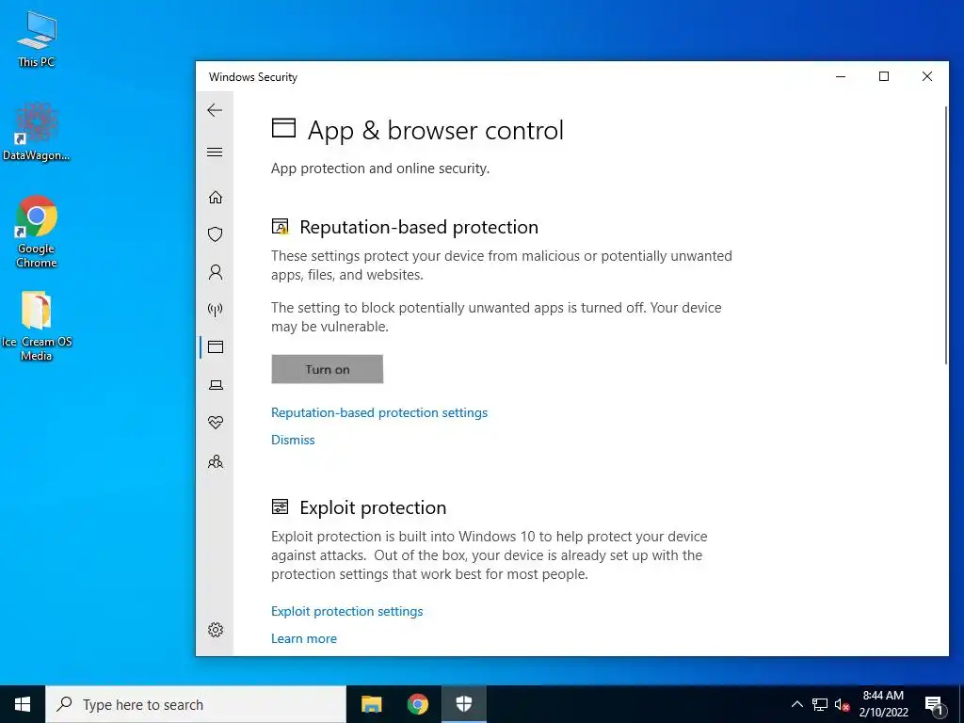Select App & browser control sidebar icon

pos(216,346)
